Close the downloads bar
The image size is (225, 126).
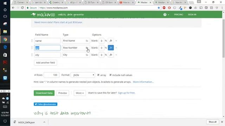[222, 122]
